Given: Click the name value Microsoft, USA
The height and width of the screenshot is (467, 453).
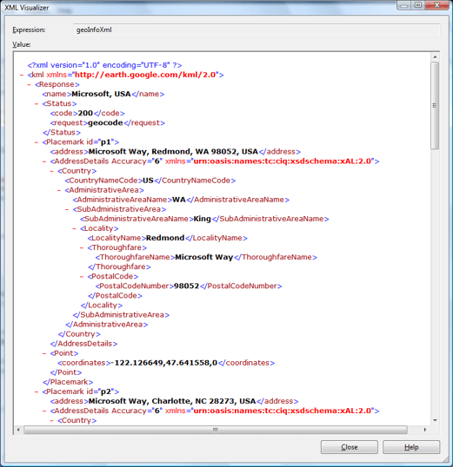Looking at the screenshot, I should [x=101, y=94].
